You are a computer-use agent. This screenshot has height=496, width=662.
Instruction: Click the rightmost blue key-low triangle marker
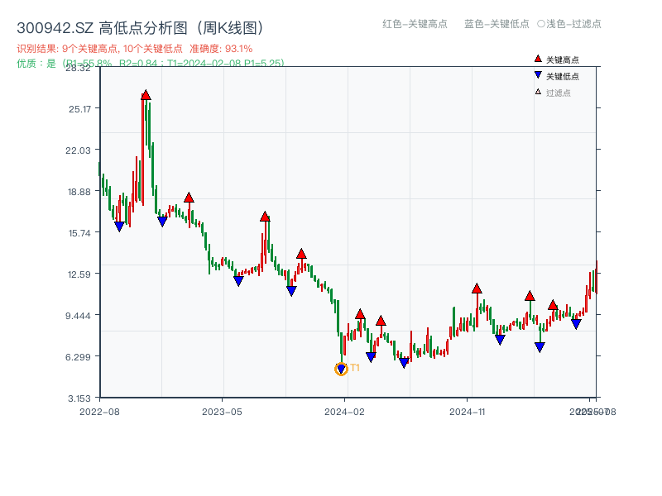pos(575,323)
